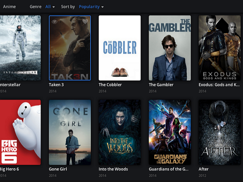Click the 2014 year under The Cobbler
Image resolution: width=243 pixels, height=182 pixels.
(102, 91)
